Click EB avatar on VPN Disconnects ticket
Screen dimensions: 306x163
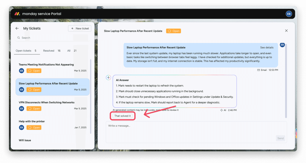point(22,109)
